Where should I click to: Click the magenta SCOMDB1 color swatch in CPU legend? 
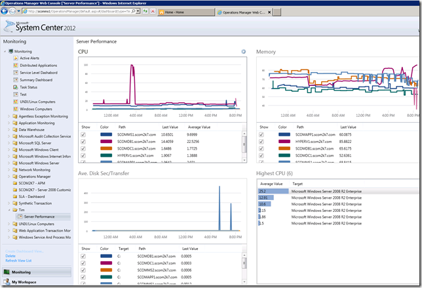[x=106, y=142]
